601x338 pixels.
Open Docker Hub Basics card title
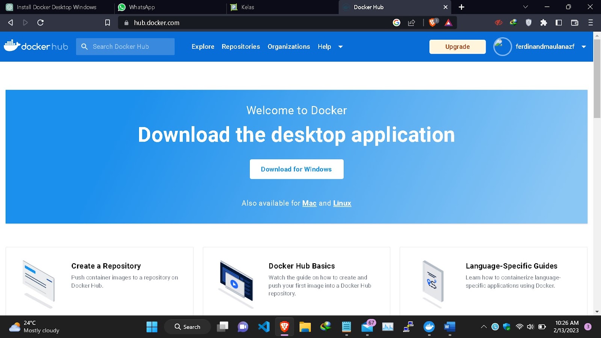tap(302, 266)
